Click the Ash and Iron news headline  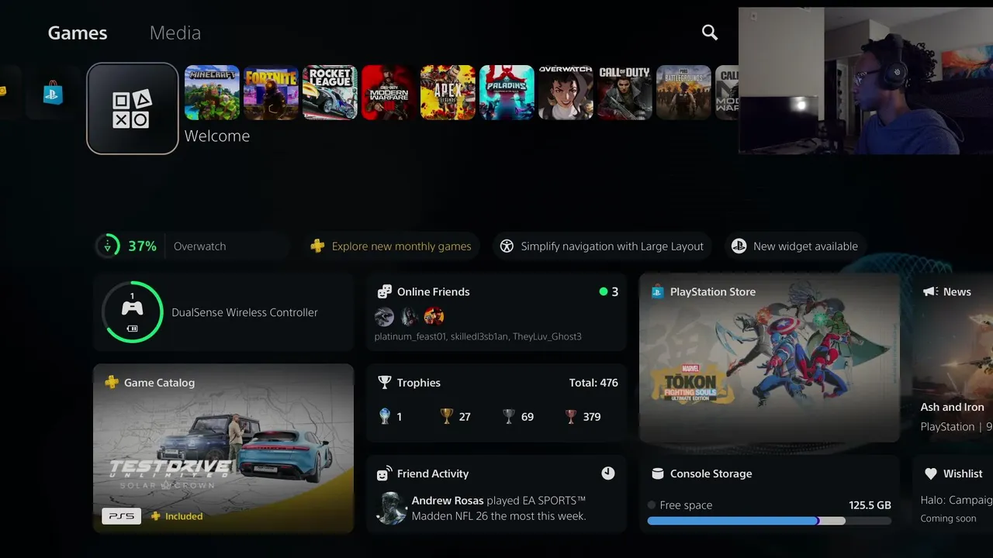tap(952, 407)
